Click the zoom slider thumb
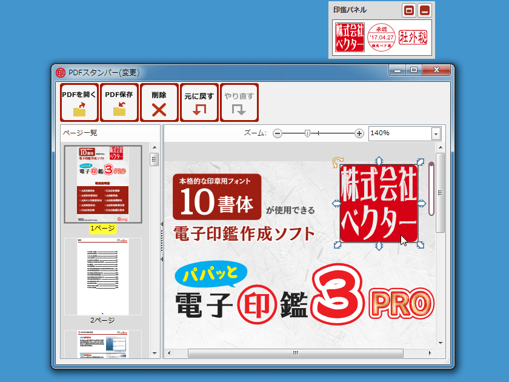Viewport: 509px width, 382px height. 307,133
